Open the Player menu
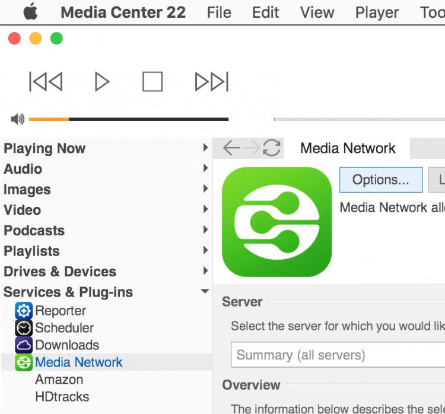445x414 pixels. click(377, 13)
